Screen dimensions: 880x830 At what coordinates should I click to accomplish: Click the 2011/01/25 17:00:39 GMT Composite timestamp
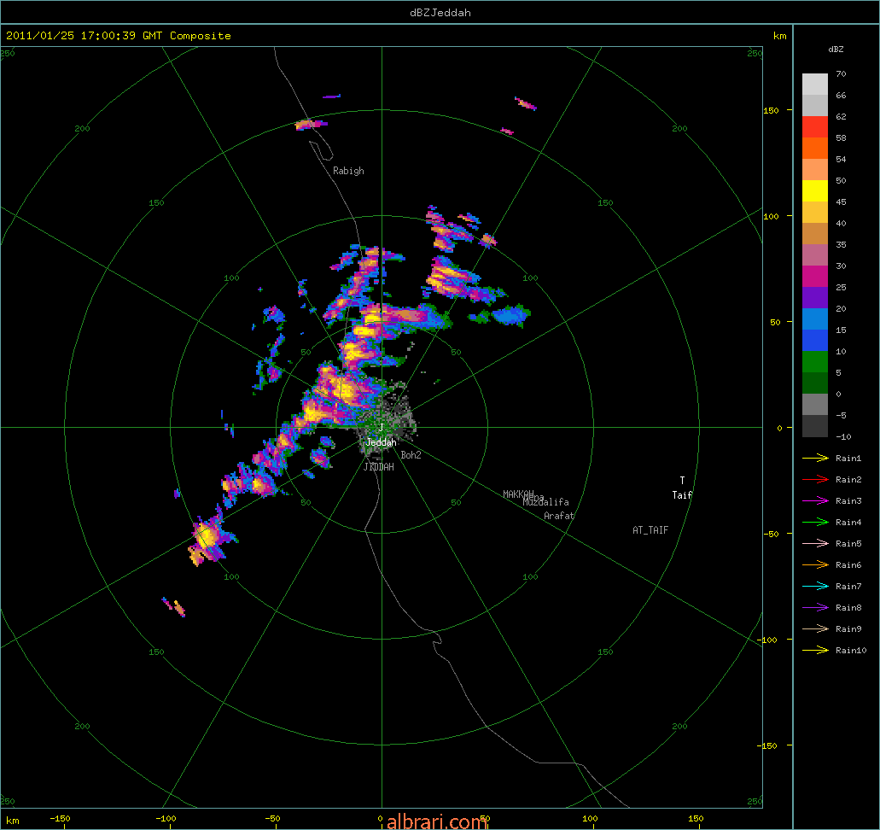[x=119, y=35]
